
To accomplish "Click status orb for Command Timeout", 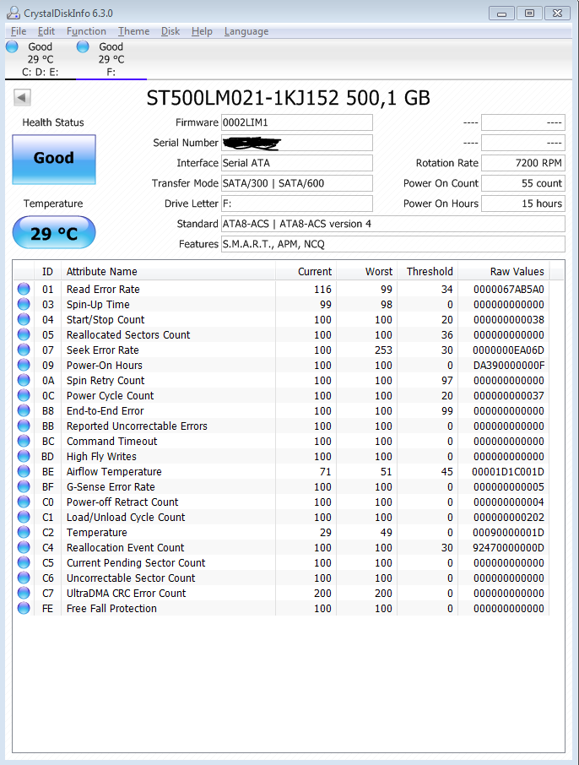I will pos(24,441).
